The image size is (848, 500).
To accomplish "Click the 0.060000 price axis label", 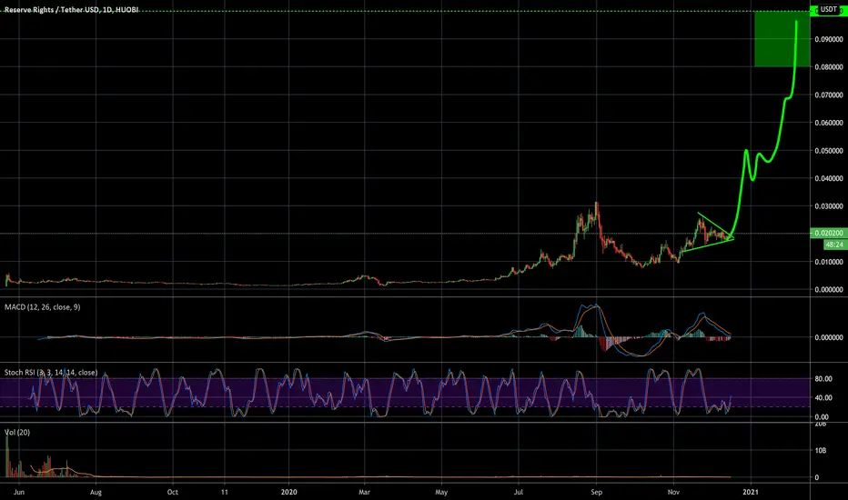I will click(x=829, y=123).
